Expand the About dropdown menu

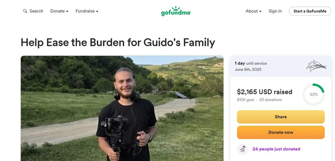coord(253,11)
